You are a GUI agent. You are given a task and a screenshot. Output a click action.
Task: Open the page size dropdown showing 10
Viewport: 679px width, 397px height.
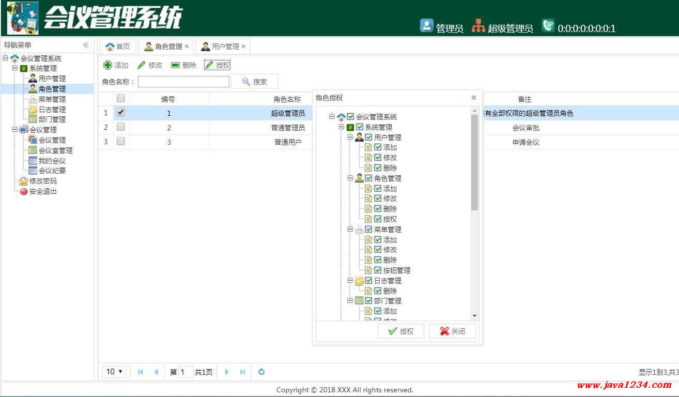[115, 372]
